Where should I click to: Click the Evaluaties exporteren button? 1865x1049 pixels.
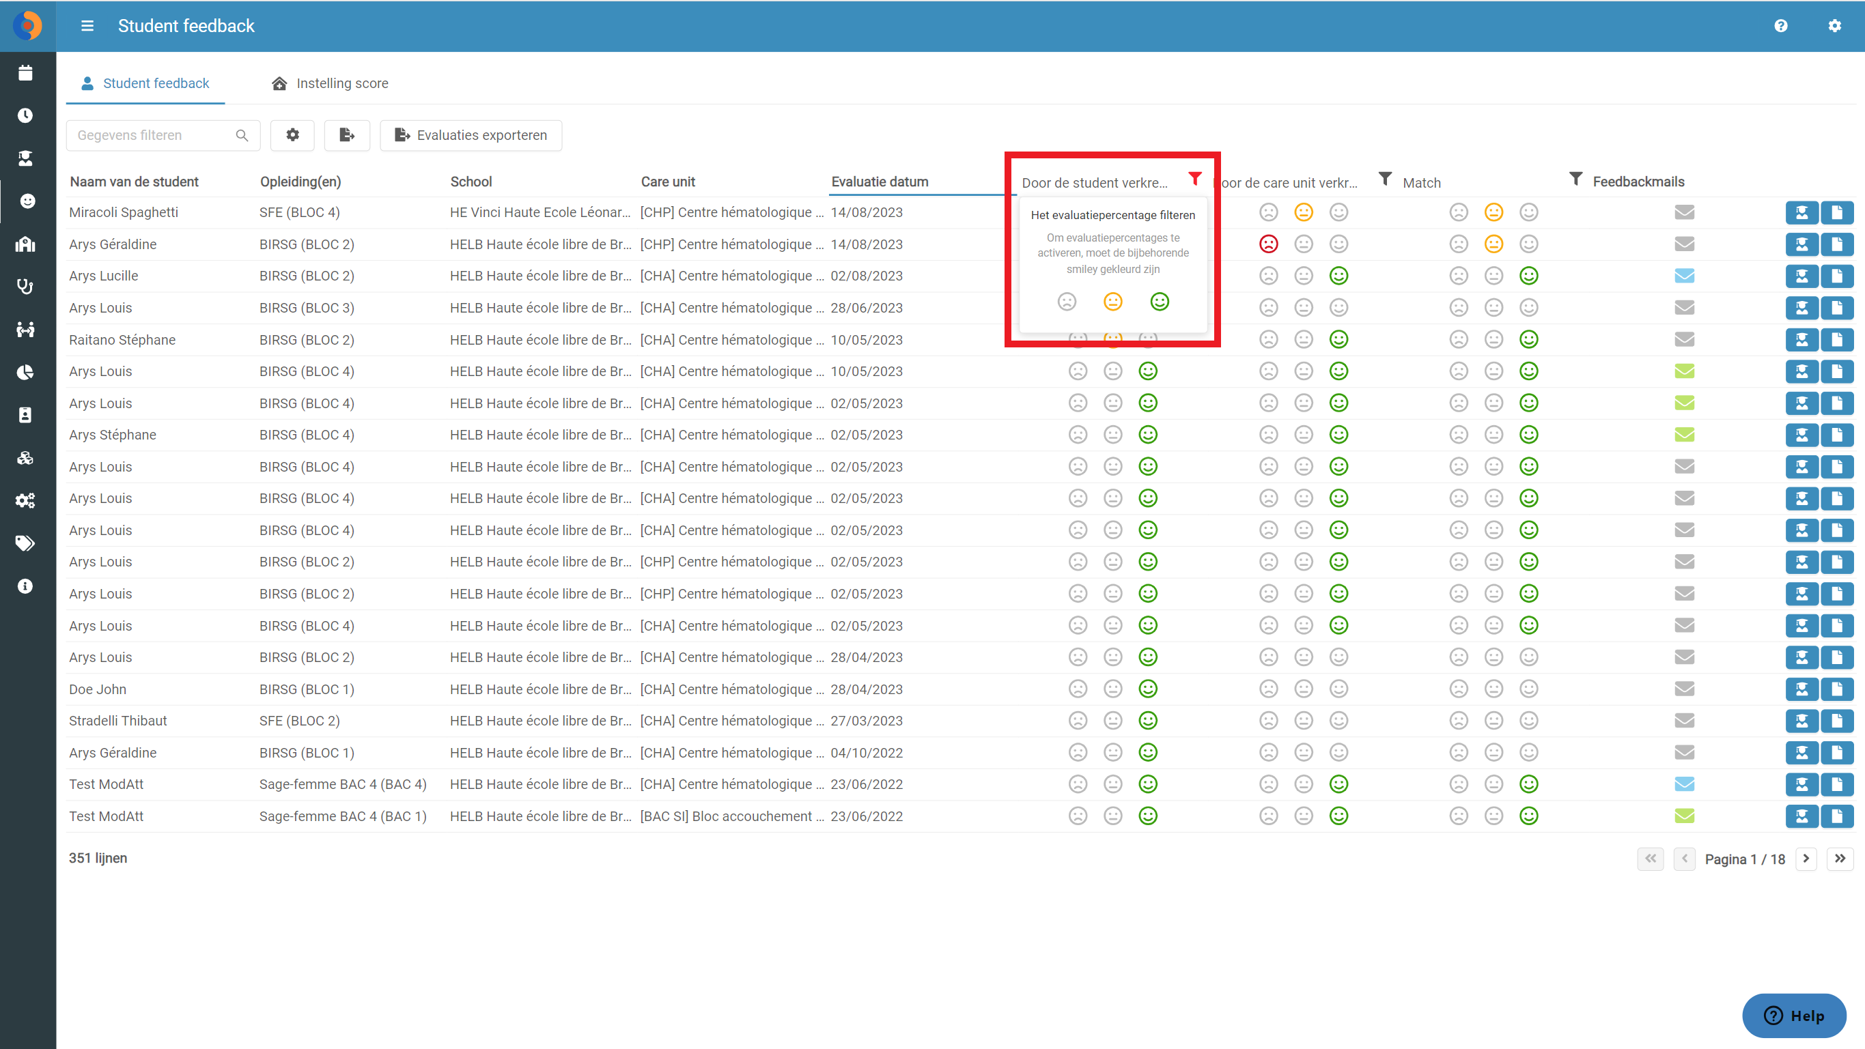[471, 135]
